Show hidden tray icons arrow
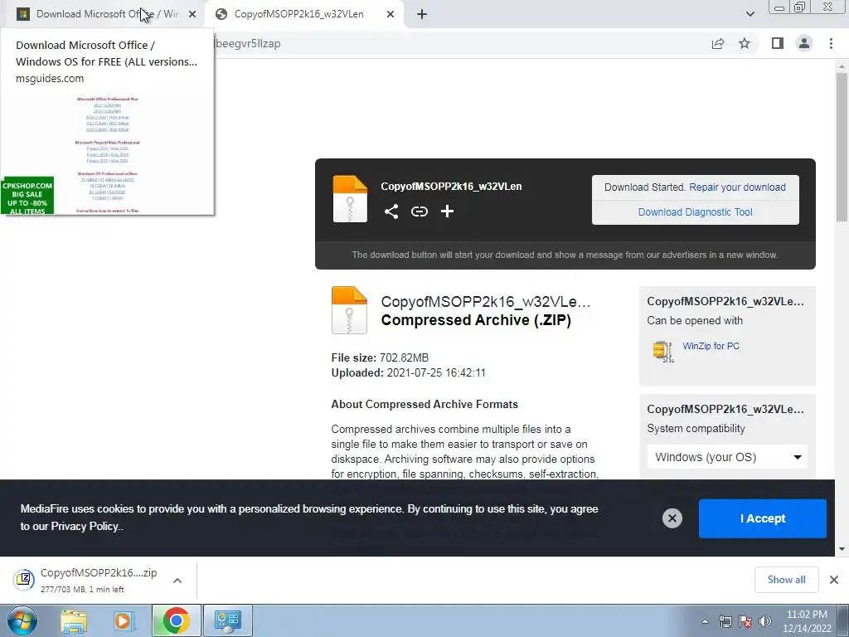The image size is (849, 637). (705, 622)
